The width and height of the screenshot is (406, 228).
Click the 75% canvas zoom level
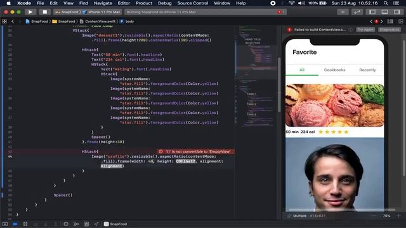click(386, 215)
